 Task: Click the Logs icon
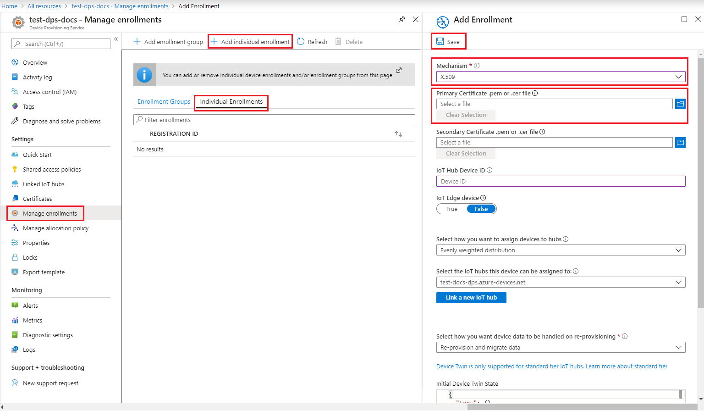15,350
